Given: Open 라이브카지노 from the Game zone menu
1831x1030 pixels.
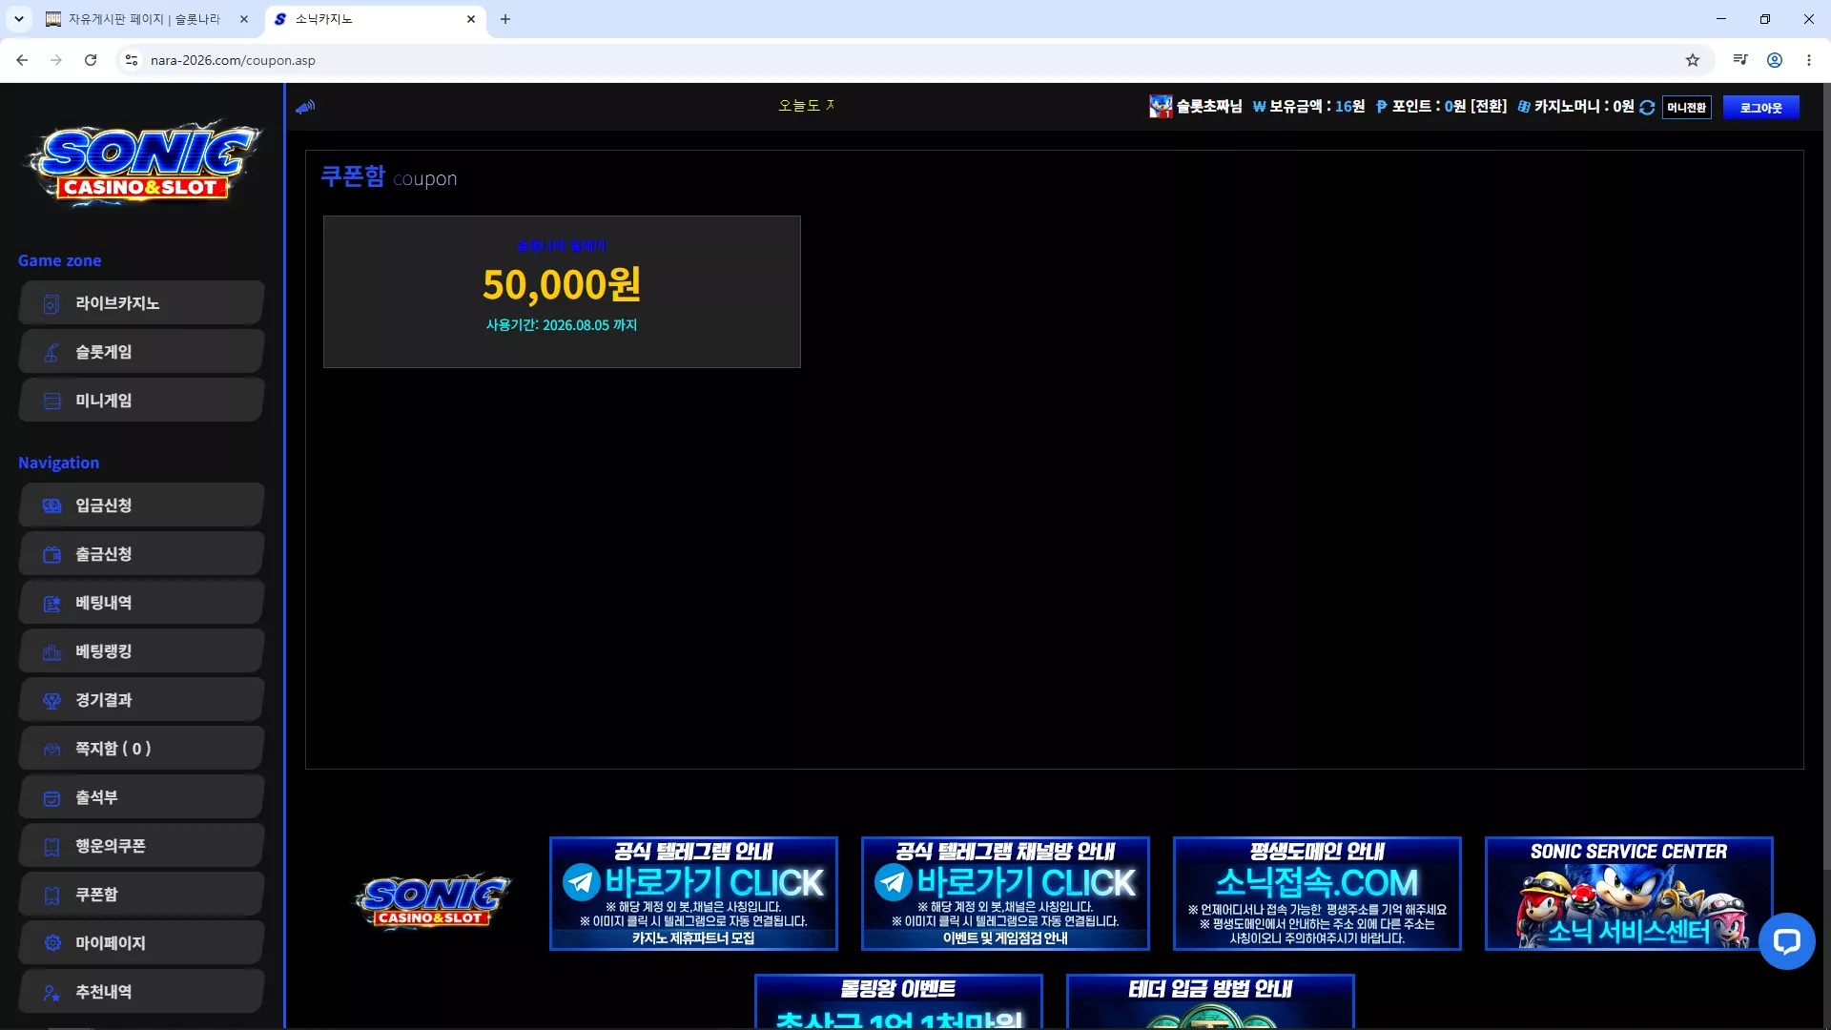Looking at the screenshot, I should click(141, 303).
